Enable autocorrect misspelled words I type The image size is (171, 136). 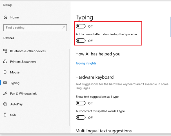[x=81, y=118]
